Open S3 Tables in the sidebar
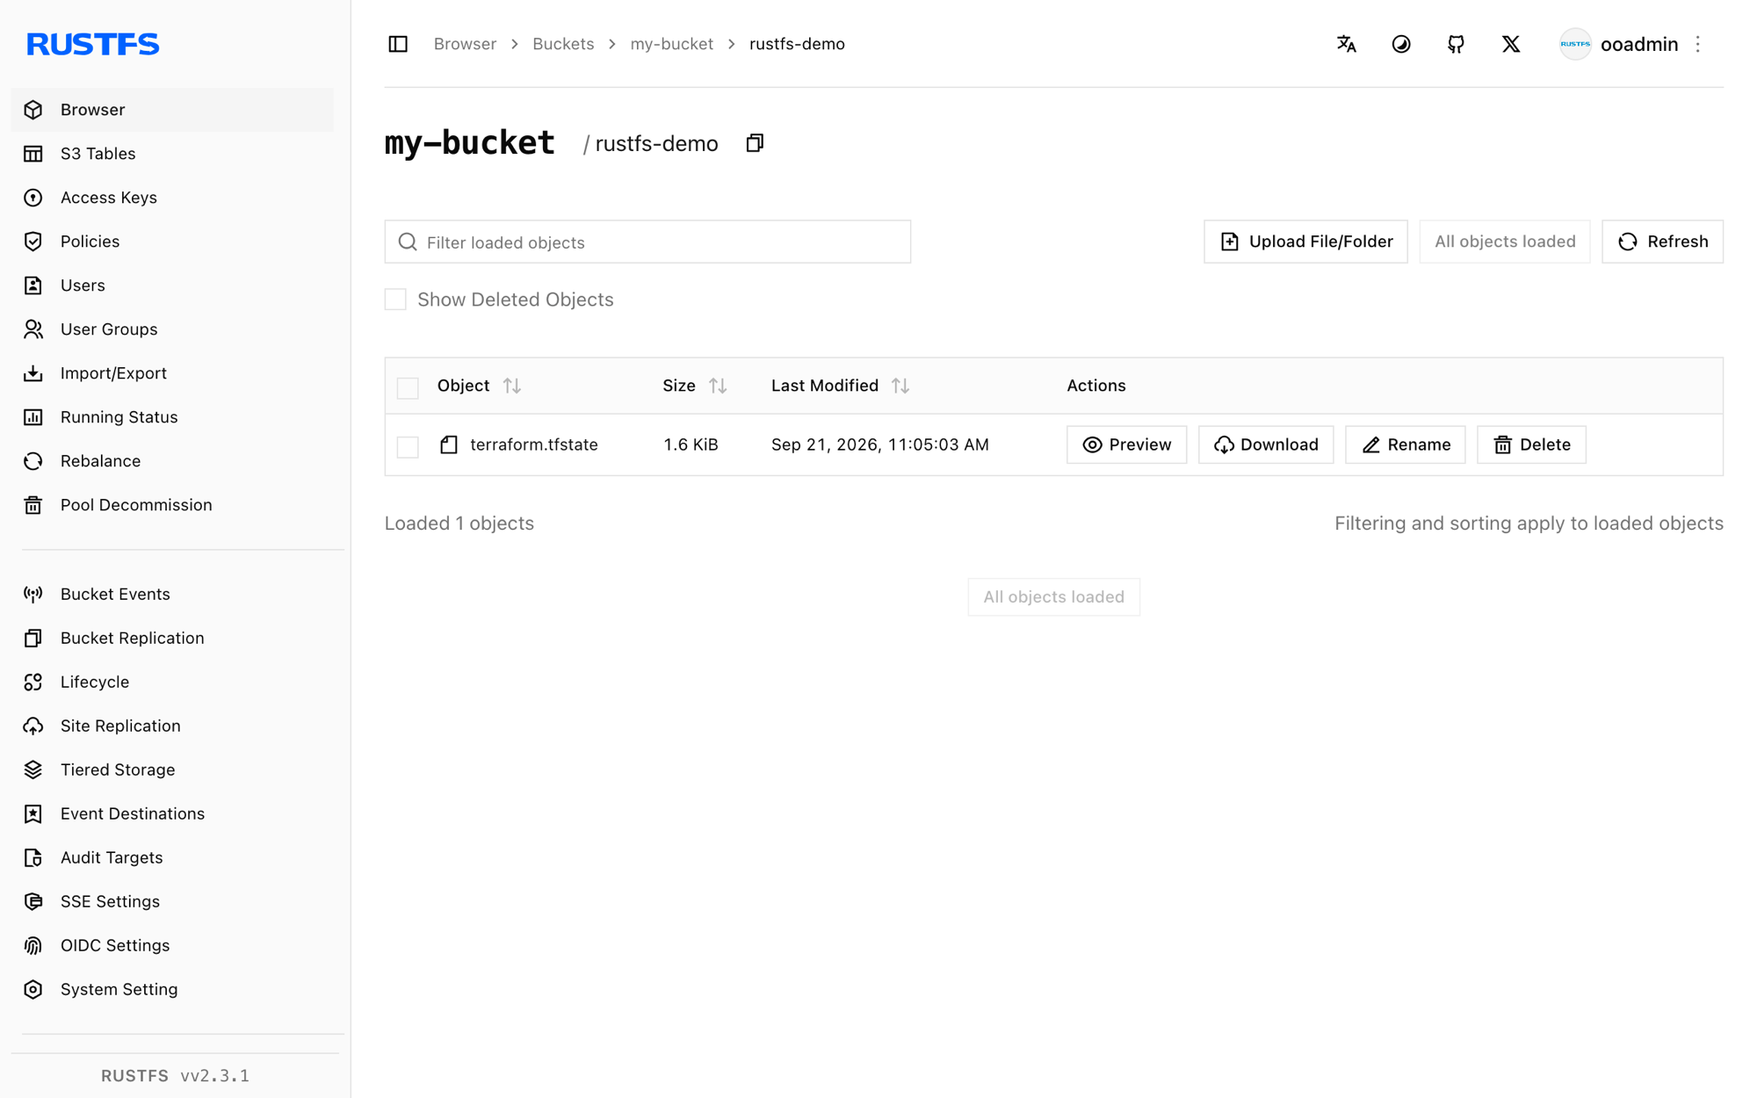This screenshot has height=1098, width=1757. pos(172,154)
